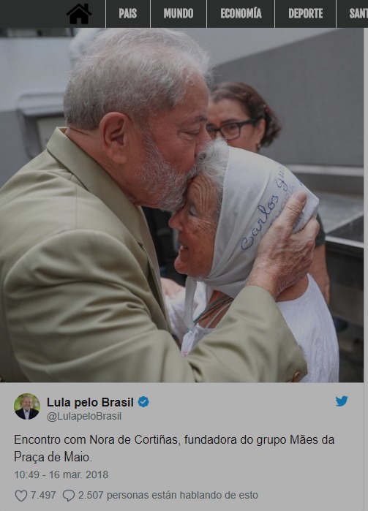Open the MUNDO section

pyautogui.click(x=179, y=14)
